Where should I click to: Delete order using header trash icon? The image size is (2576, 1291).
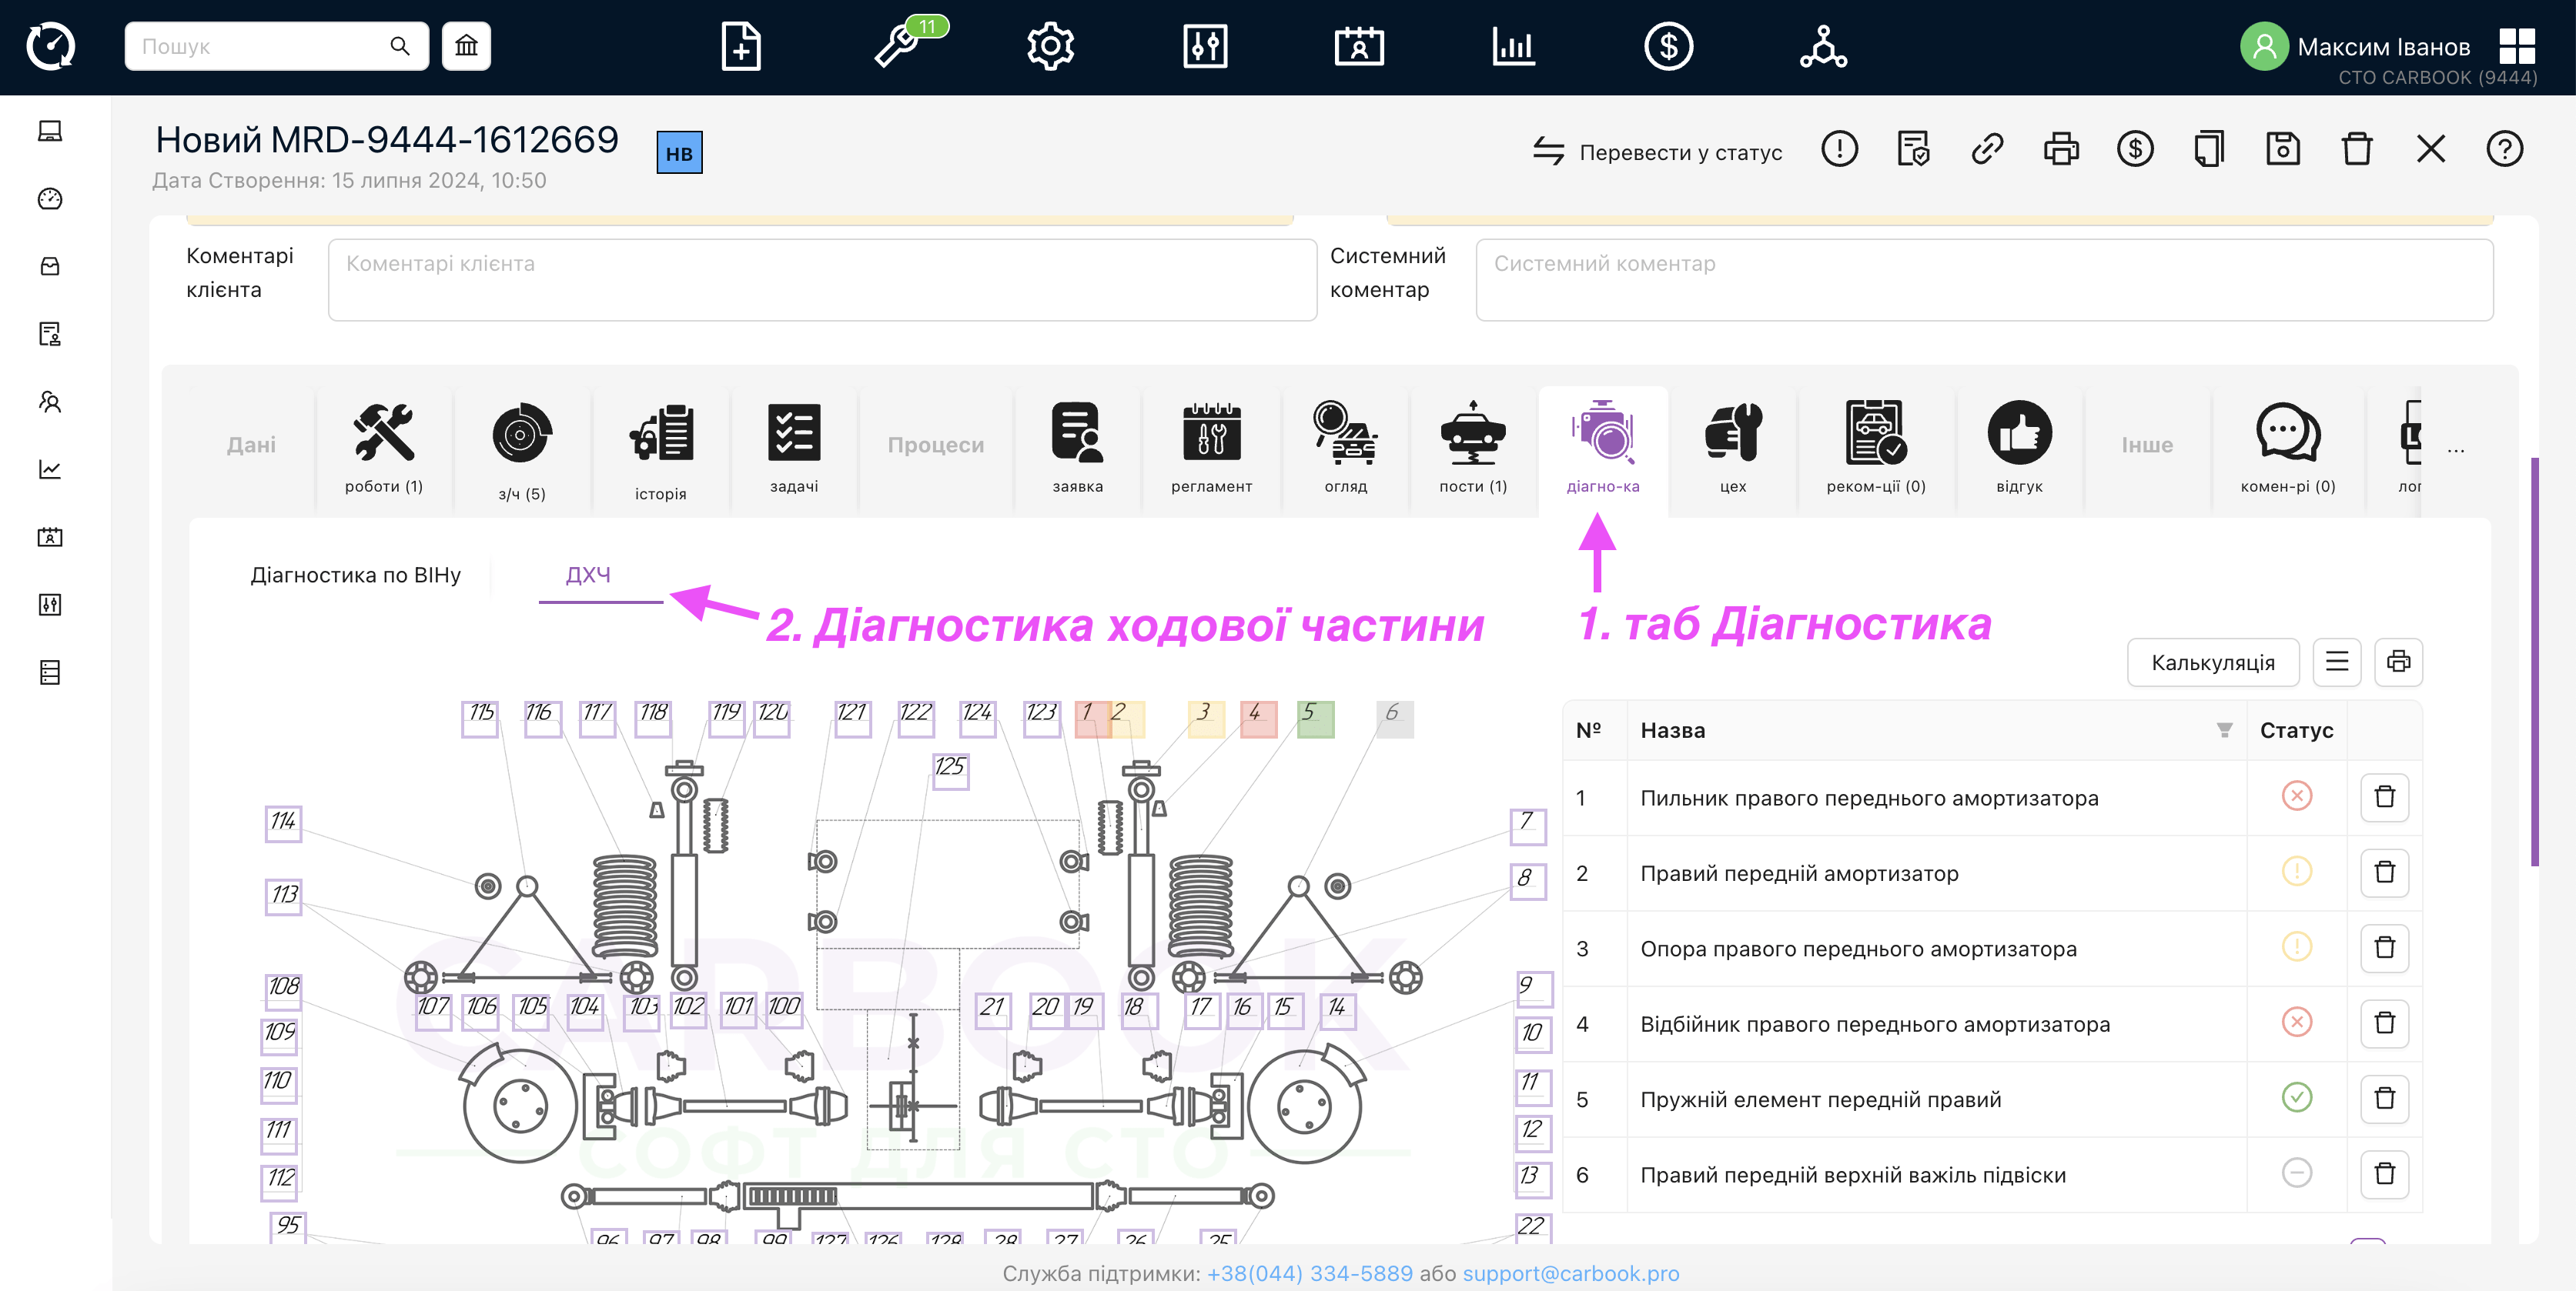tap(2357, 150)
